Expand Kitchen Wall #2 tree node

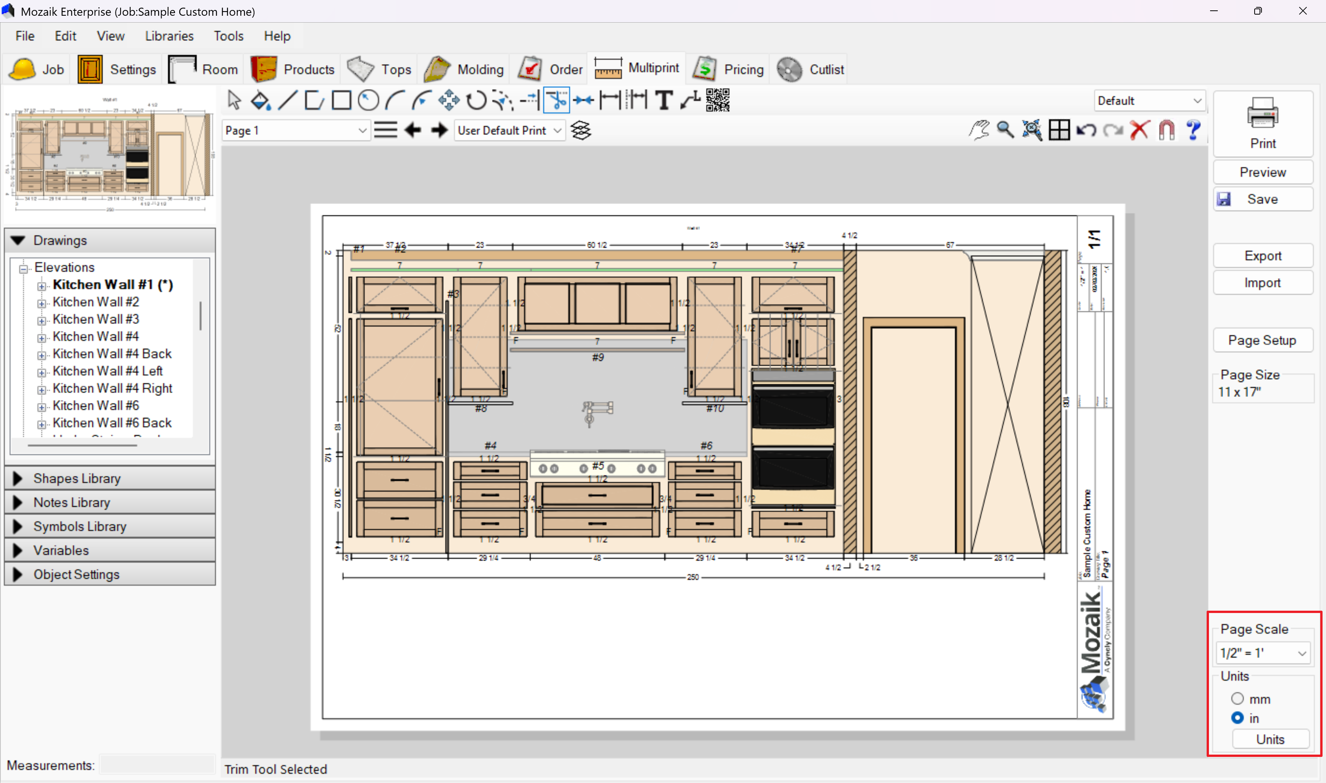click(x=42, y=303)
